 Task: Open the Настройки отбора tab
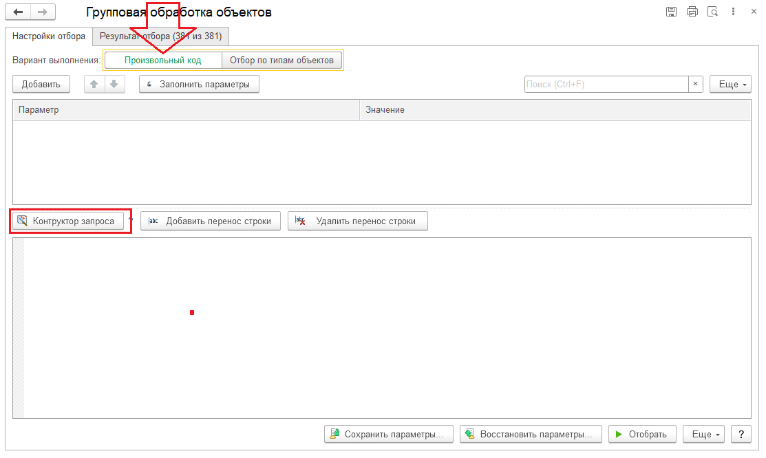[x=49, y=36]
